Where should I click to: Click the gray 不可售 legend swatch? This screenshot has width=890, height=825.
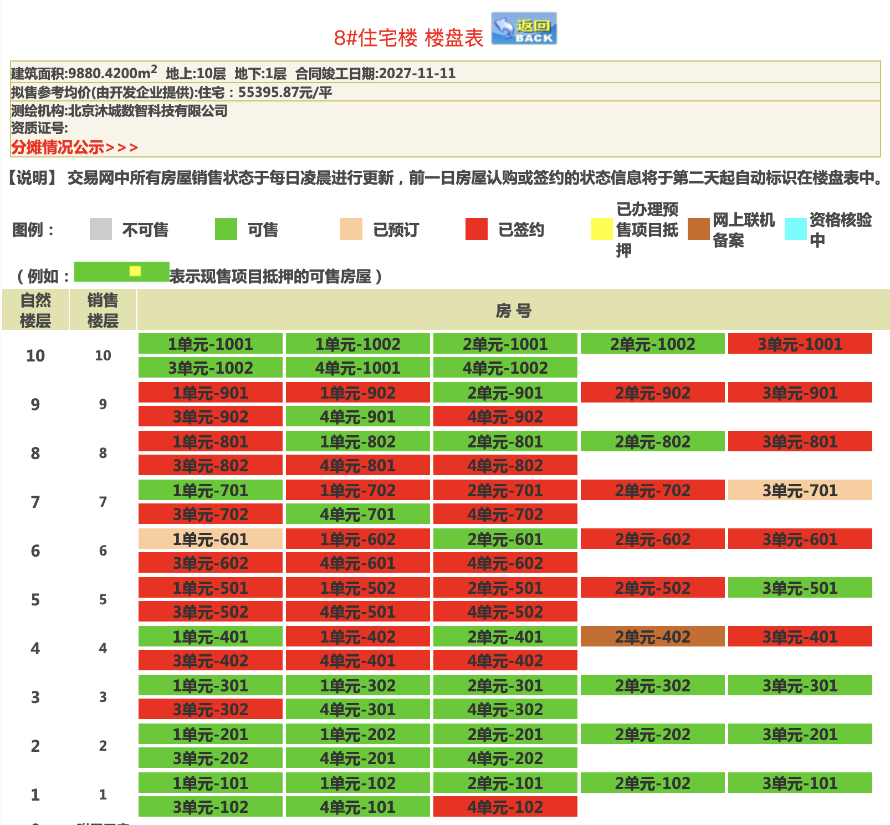(101, 229)
